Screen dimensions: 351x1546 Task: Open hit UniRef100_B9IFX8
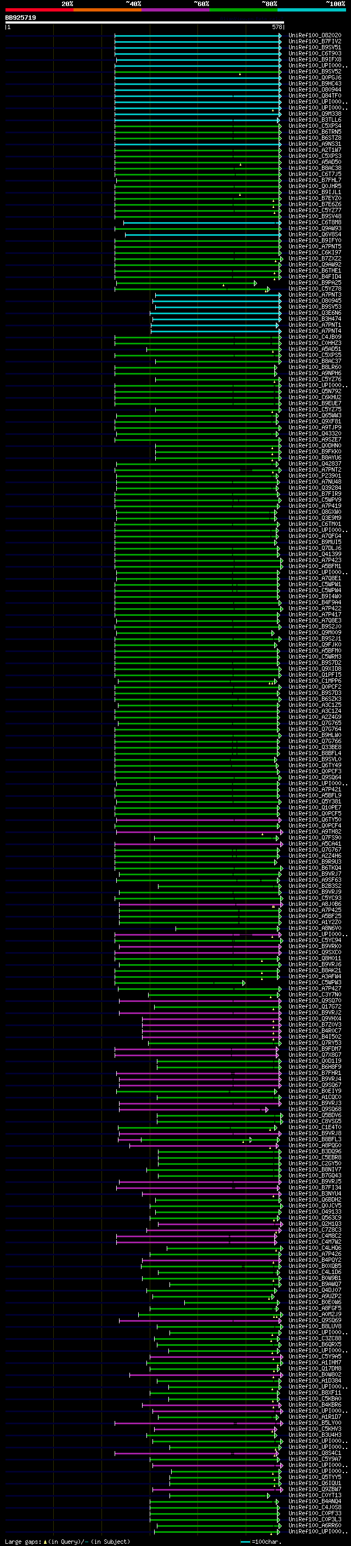click(314, 59)
